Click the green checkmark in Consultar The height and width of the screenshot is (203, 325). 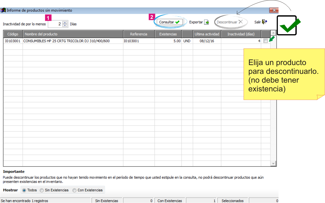tap(177, 22)
